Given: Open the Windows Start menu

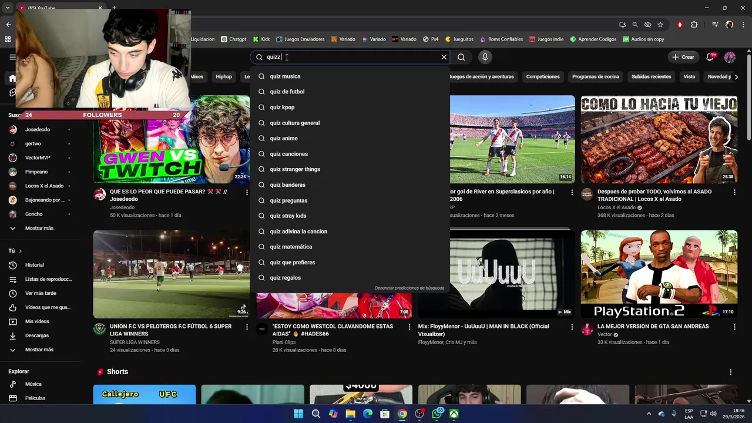Looking at the screenshot, I should (x=298, y=414).
